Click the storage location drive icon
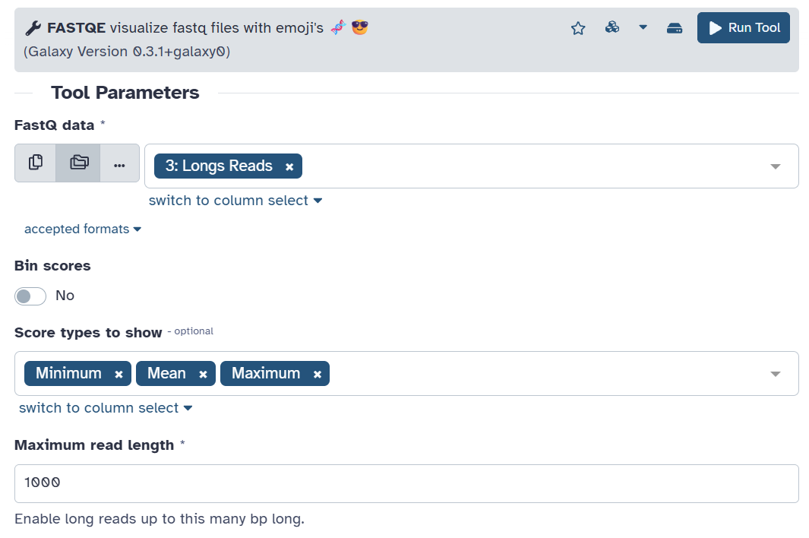Image resolution: width=809 pixels, height=538 pixels. point(675,28)
